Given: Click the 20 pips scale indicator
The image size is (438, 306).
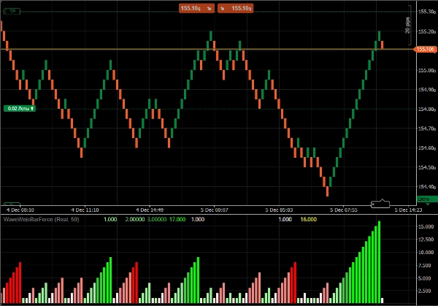Looking at the screenshot, I should click(x=408, y=26).
